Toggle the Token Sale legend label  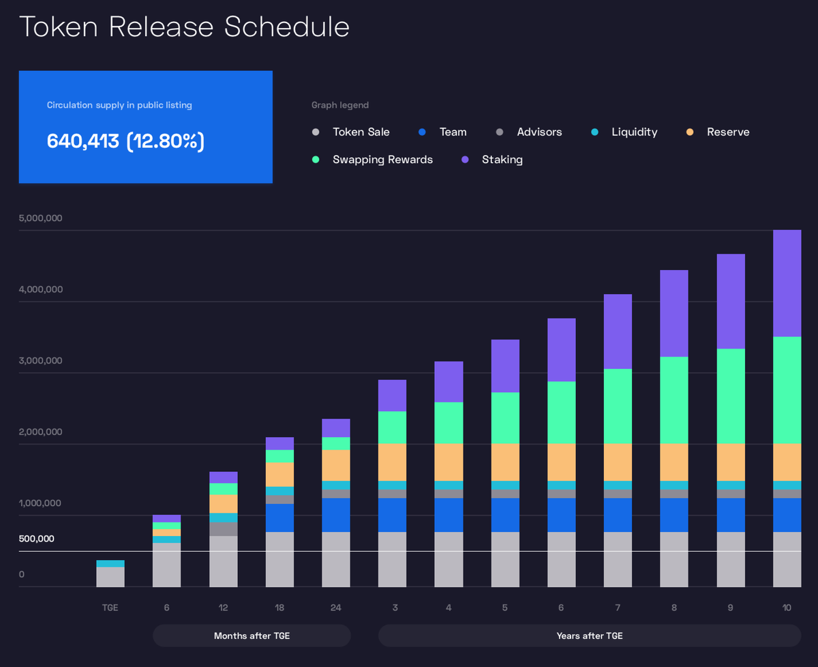[x=361, y=132]
